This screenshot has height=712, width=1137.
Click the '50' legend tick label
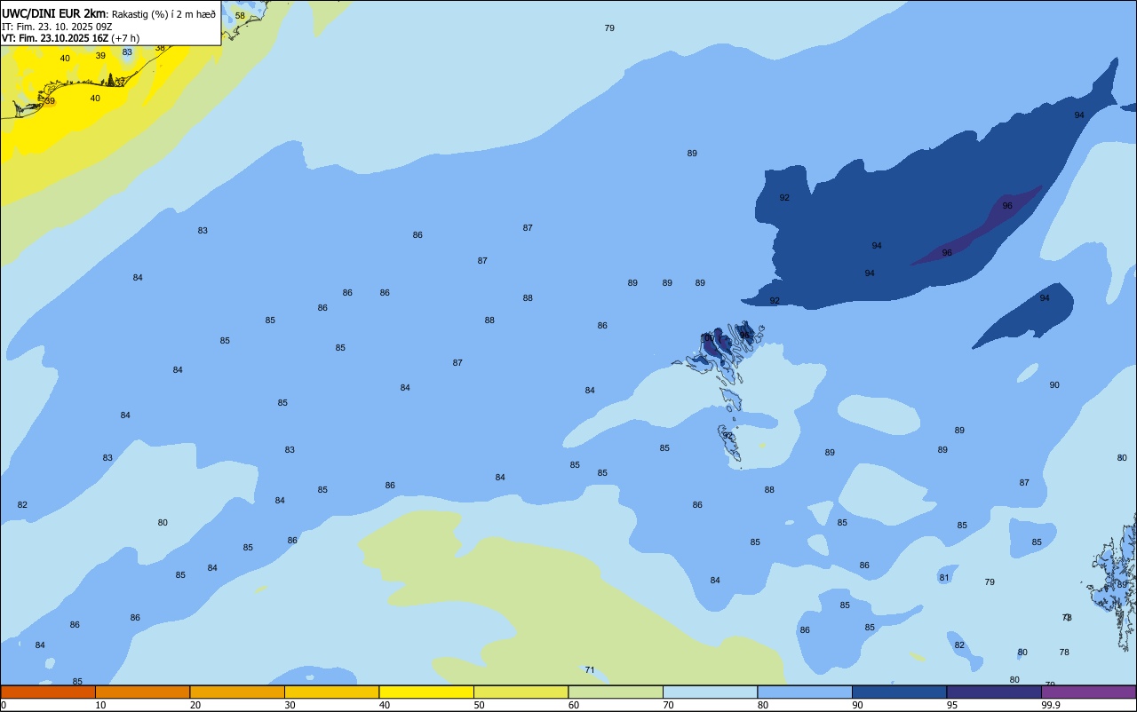pyautogui.click(x=480, y=705)
